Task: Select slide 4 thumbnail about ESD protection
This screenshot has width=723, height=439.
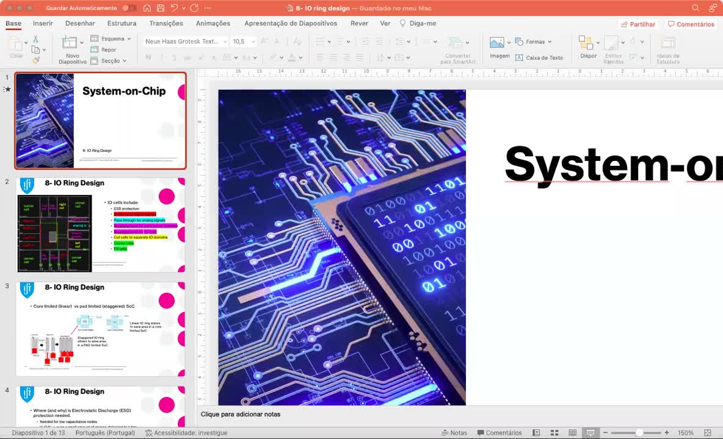Action: pyautogui.click(x=101, y=406)
